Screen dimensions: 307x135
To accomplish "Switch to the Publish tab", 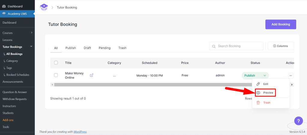I will (x=71, y=48).
